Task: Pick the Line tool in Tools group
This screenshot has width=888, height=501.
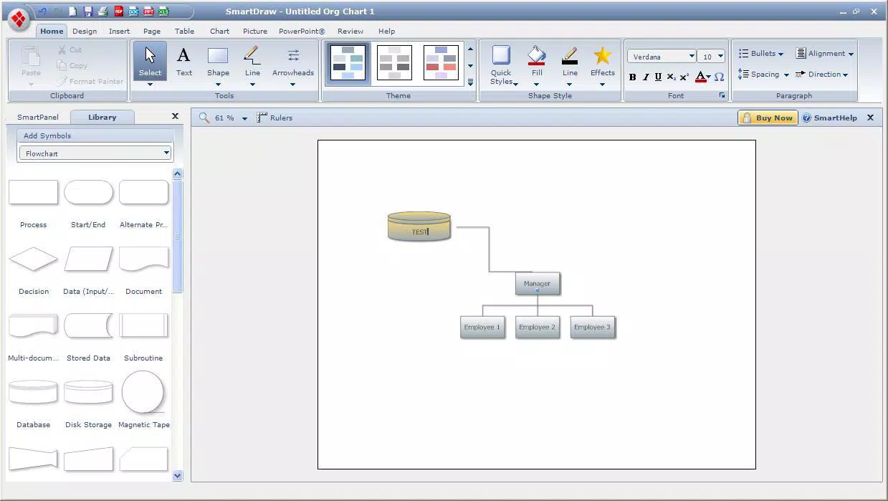Action: click(252, 62)
